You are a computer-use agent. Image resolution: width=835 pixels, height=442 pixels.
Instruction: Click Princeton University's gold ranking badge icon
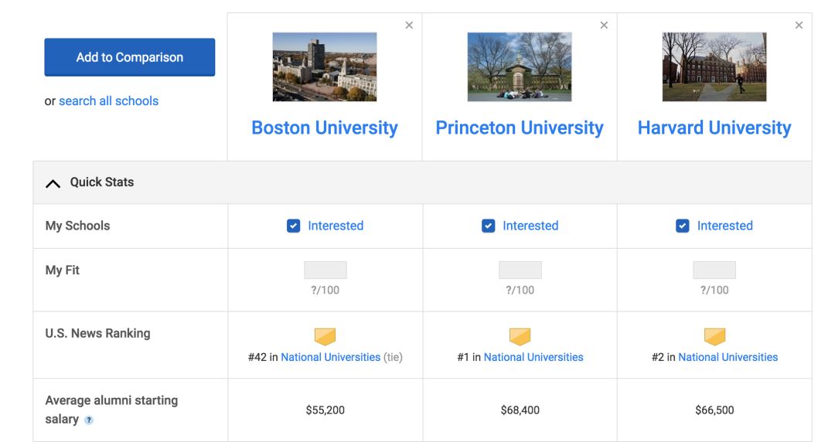coord(520,337)
